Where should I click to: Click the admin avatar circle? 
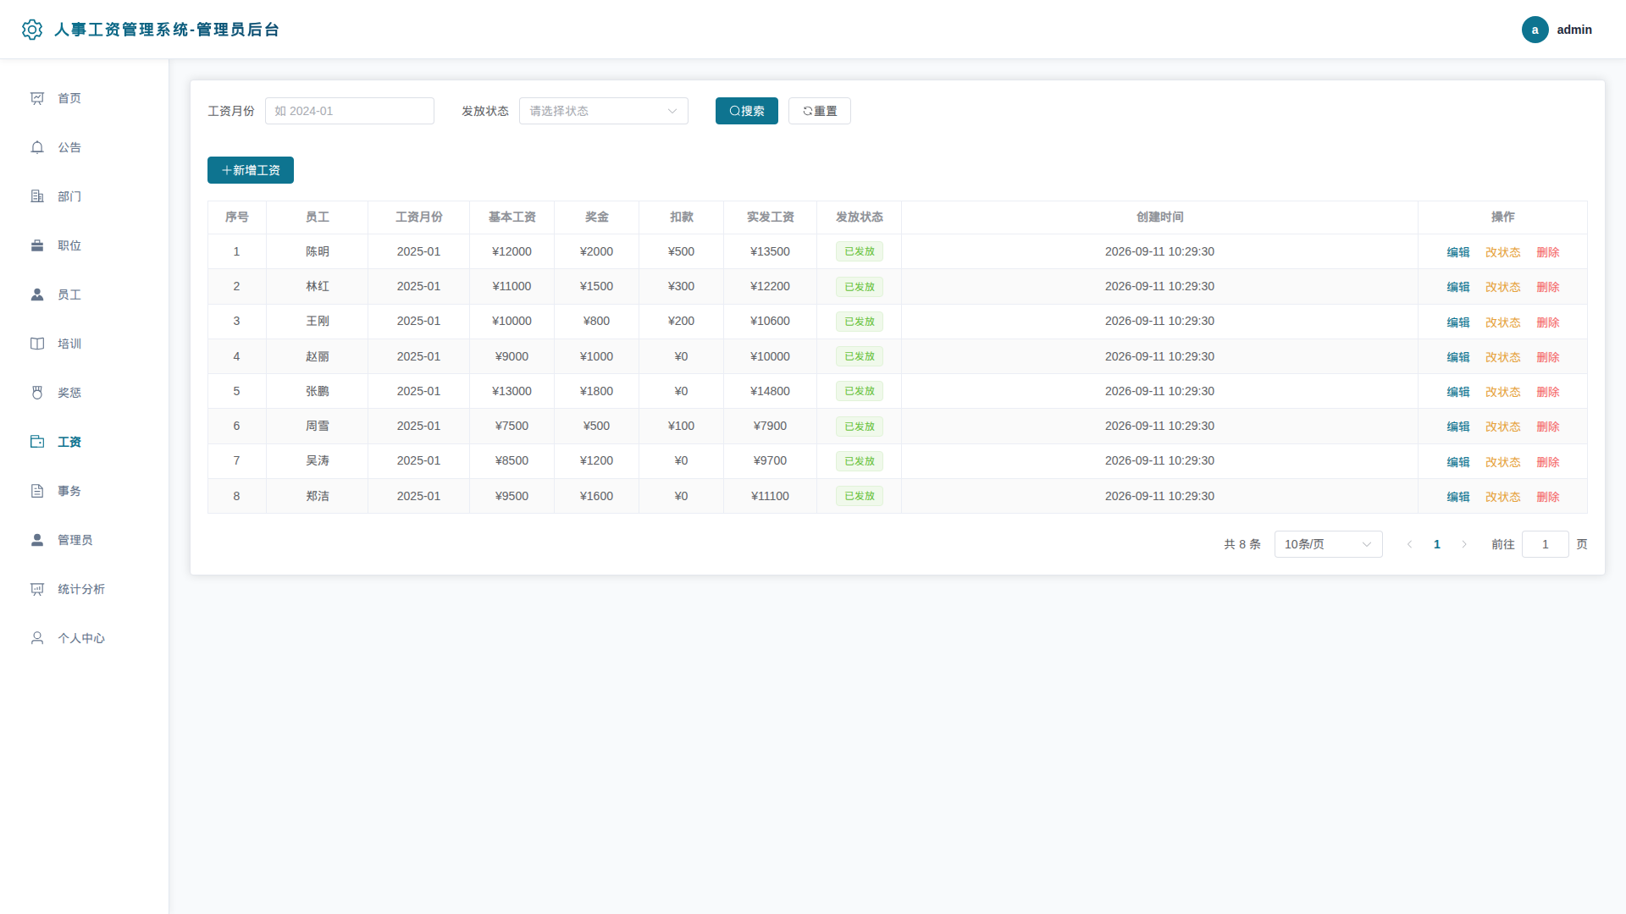pos(1535,30)
